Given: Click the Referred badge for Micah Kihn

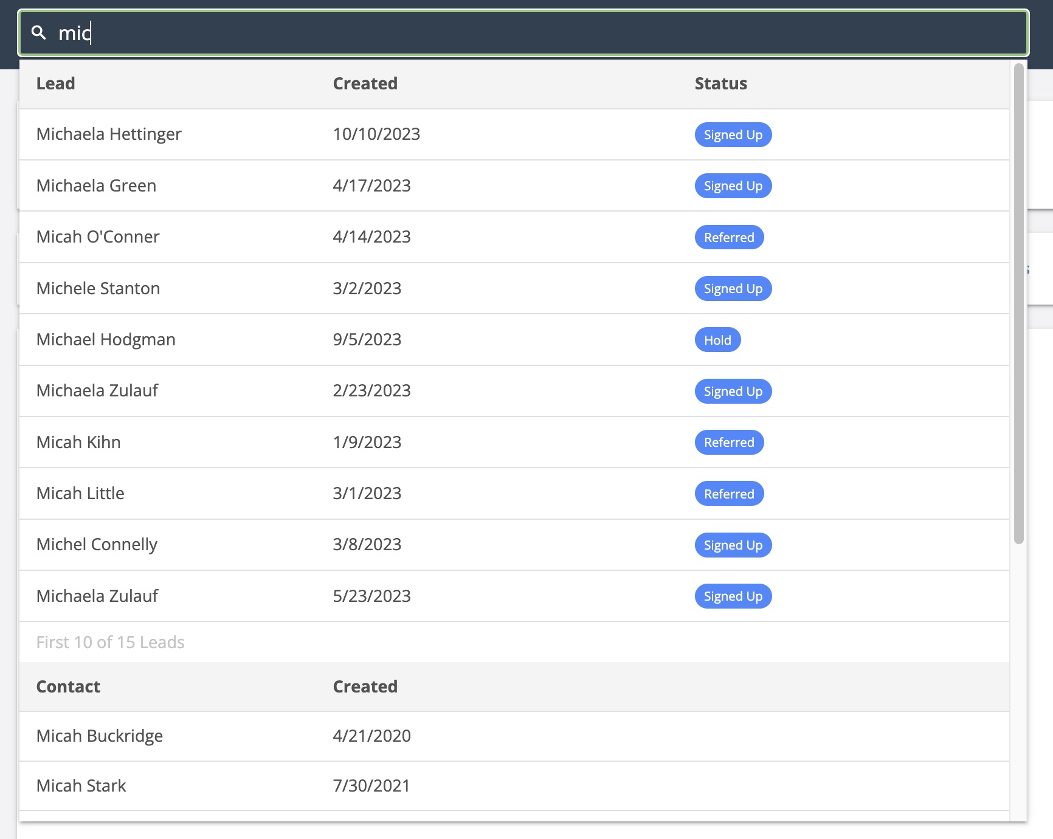Looking at the screenshot, I should (729, 442).
